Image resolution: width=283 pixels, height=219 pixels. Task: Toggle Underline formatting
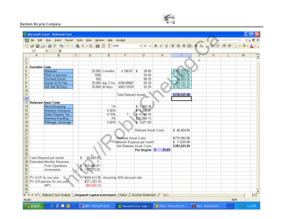(x=166, y=46)
